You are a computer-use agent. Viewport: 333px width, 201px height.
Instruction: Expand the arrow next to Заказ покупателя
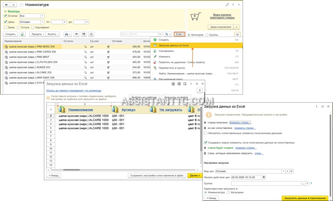(x=237, y=27)
